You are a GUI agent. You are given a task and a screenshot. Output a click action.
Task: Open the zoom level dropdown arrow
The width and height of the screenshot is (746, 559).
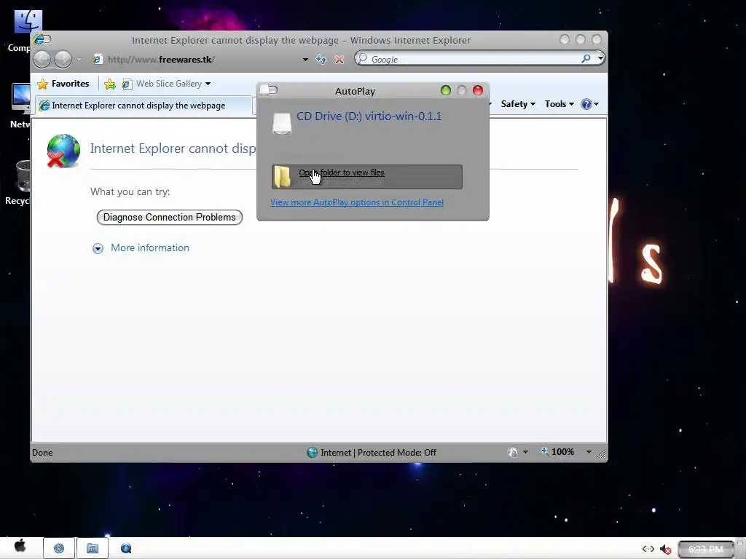pyautogui.click(x=589, y=452)
